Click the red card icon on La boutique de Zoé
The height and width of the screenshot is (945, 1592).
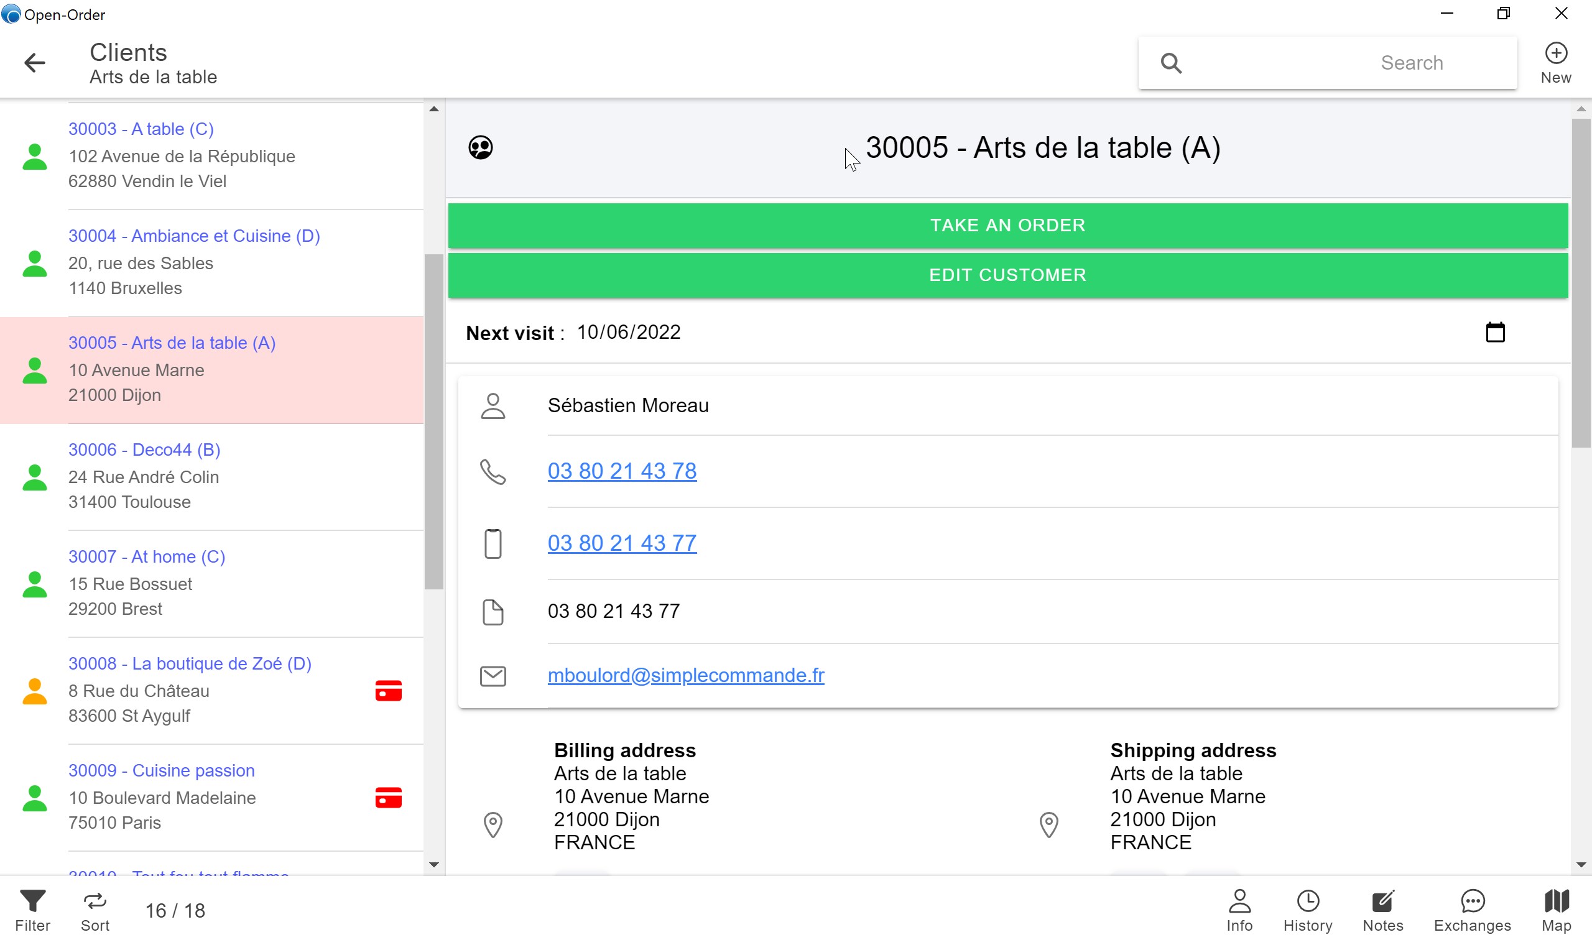[389, 691]
